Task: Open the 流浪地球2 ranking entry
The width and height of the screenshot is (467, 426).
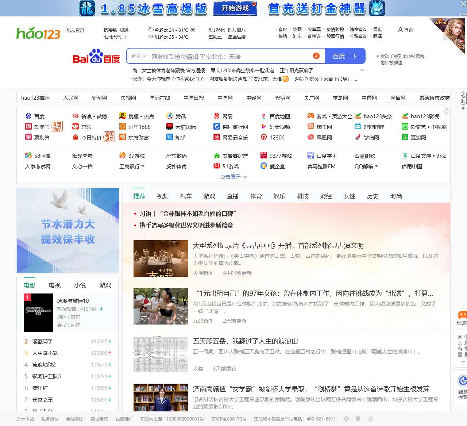Action: tap(44, 365)
